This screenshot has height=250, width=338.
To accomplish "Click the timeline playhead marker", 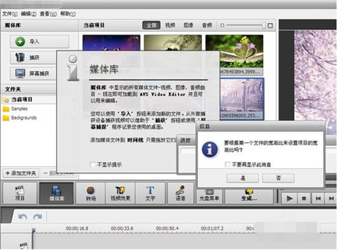I will pos(34,230).
